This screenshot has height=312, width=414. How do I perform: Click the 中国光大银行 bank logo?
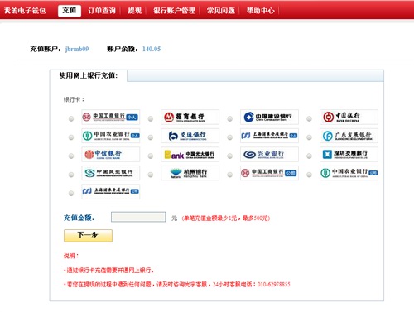(x=190, y=154)
